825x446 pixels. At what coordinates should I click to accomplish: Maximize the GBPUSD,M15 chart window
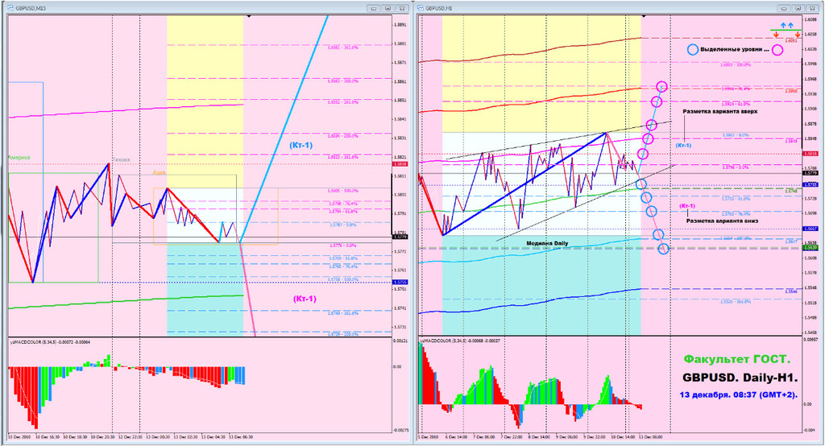click(x=388, y=8)
